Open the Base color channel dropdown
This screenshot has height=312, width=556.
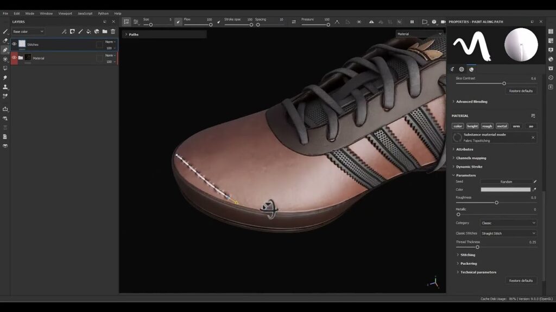pyautogui.click(x=28, y=31)
